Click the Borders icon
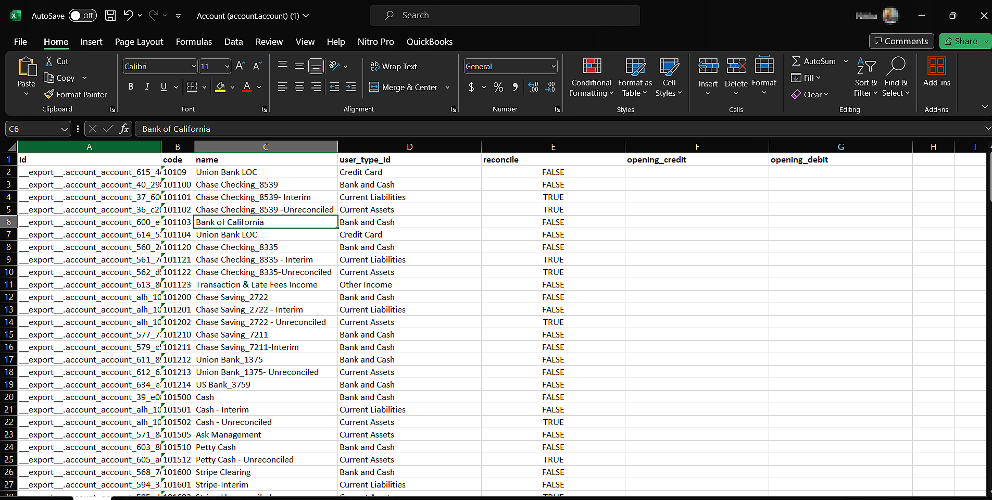This screenshot has width=992, height=500. (192, 87)
